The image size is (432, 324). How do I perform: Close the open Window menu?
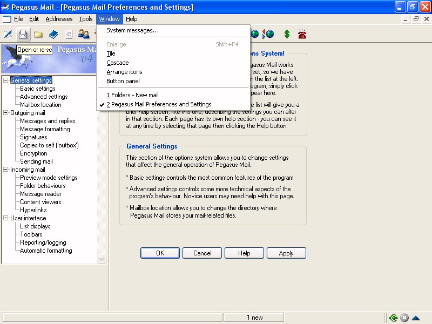point(110,19)
